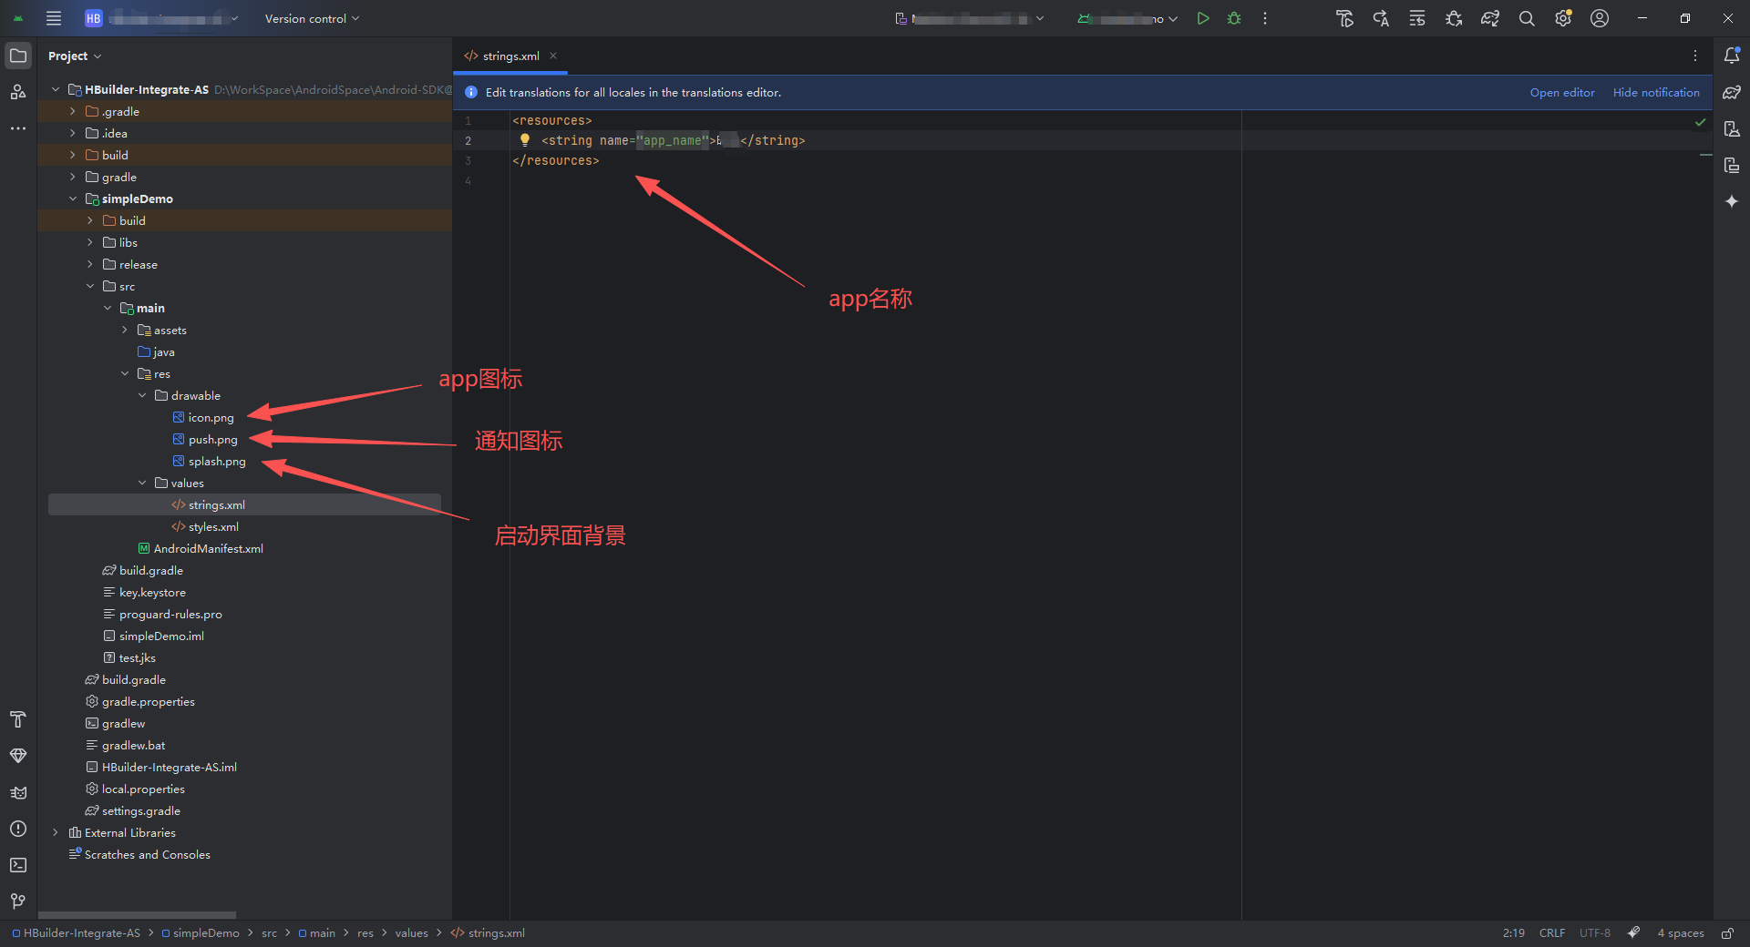Open more run actions menu
1750x947 pixels.
coord(1265,18)
